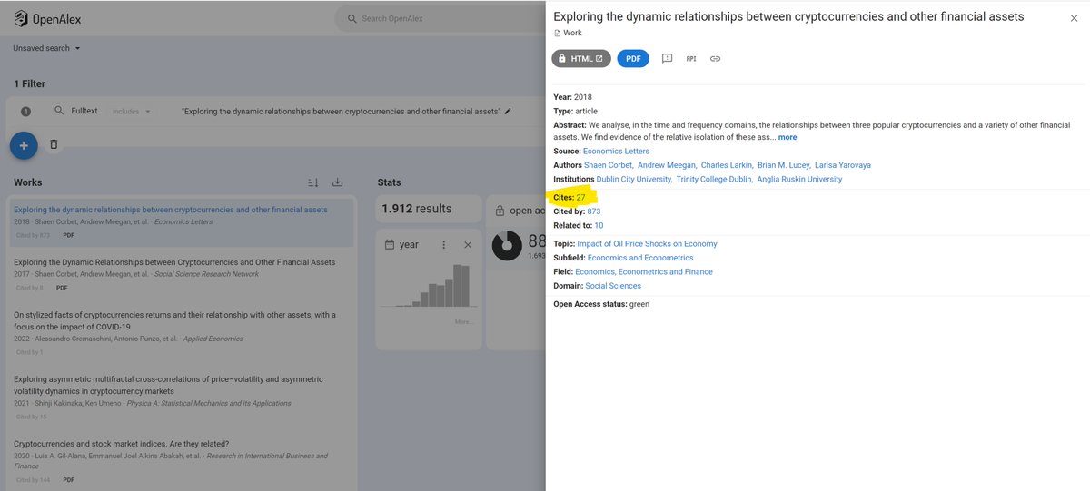Open 'Cryptocurrencies and stock market indices' result
The image size is (1090, 491).
point(180,461)
